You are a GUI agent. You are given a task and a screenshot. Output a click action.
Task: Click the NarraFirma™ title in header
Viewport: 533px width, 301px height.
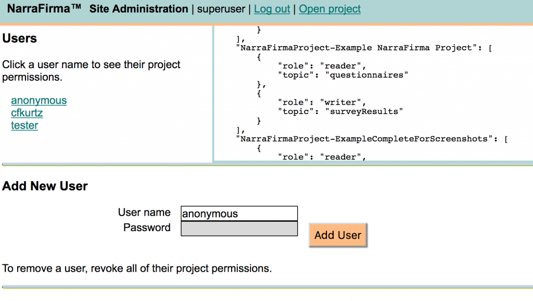point(44,9)
